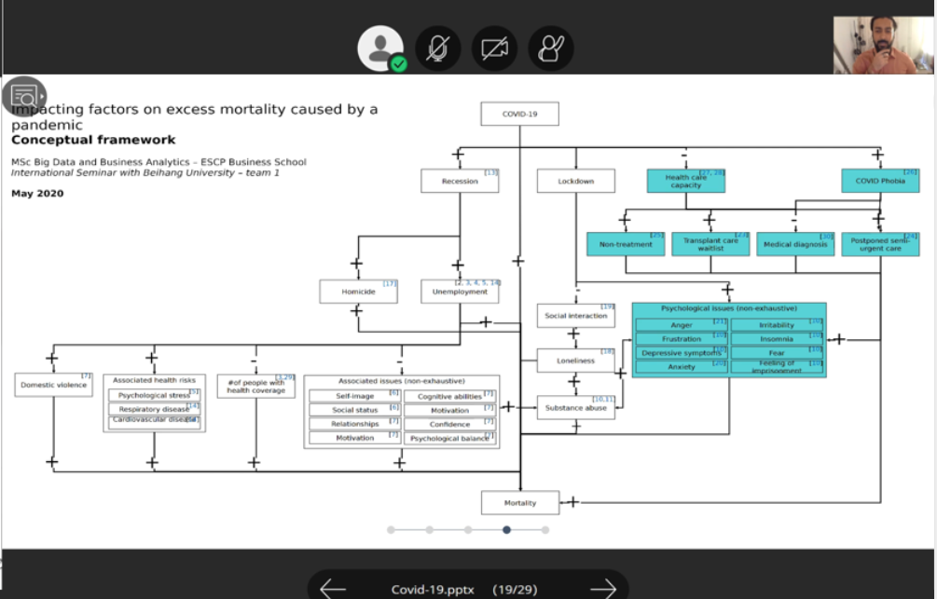The image size is (937, 599).
Task: Click the COVID-19 box in the diagram
Action: (x=519, y=115)
